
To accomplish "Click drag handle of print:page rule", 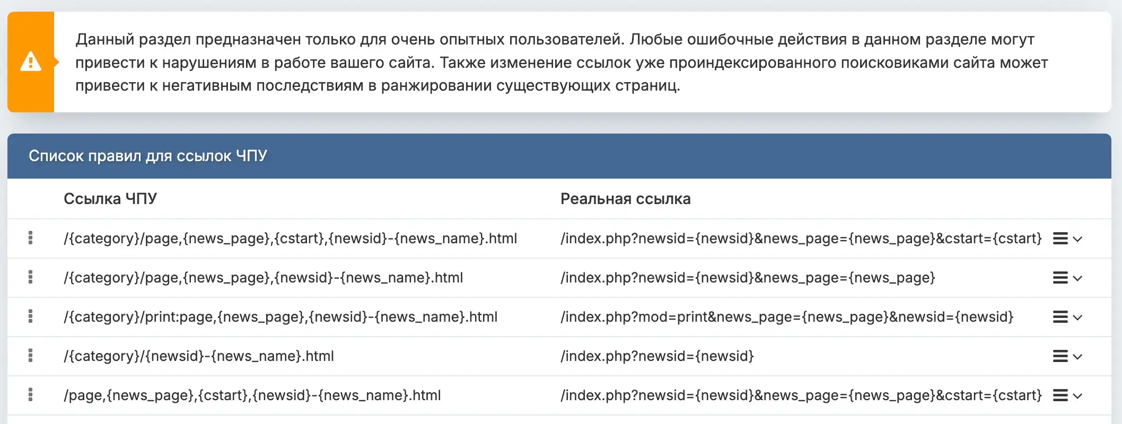I will tap(30, 317).
